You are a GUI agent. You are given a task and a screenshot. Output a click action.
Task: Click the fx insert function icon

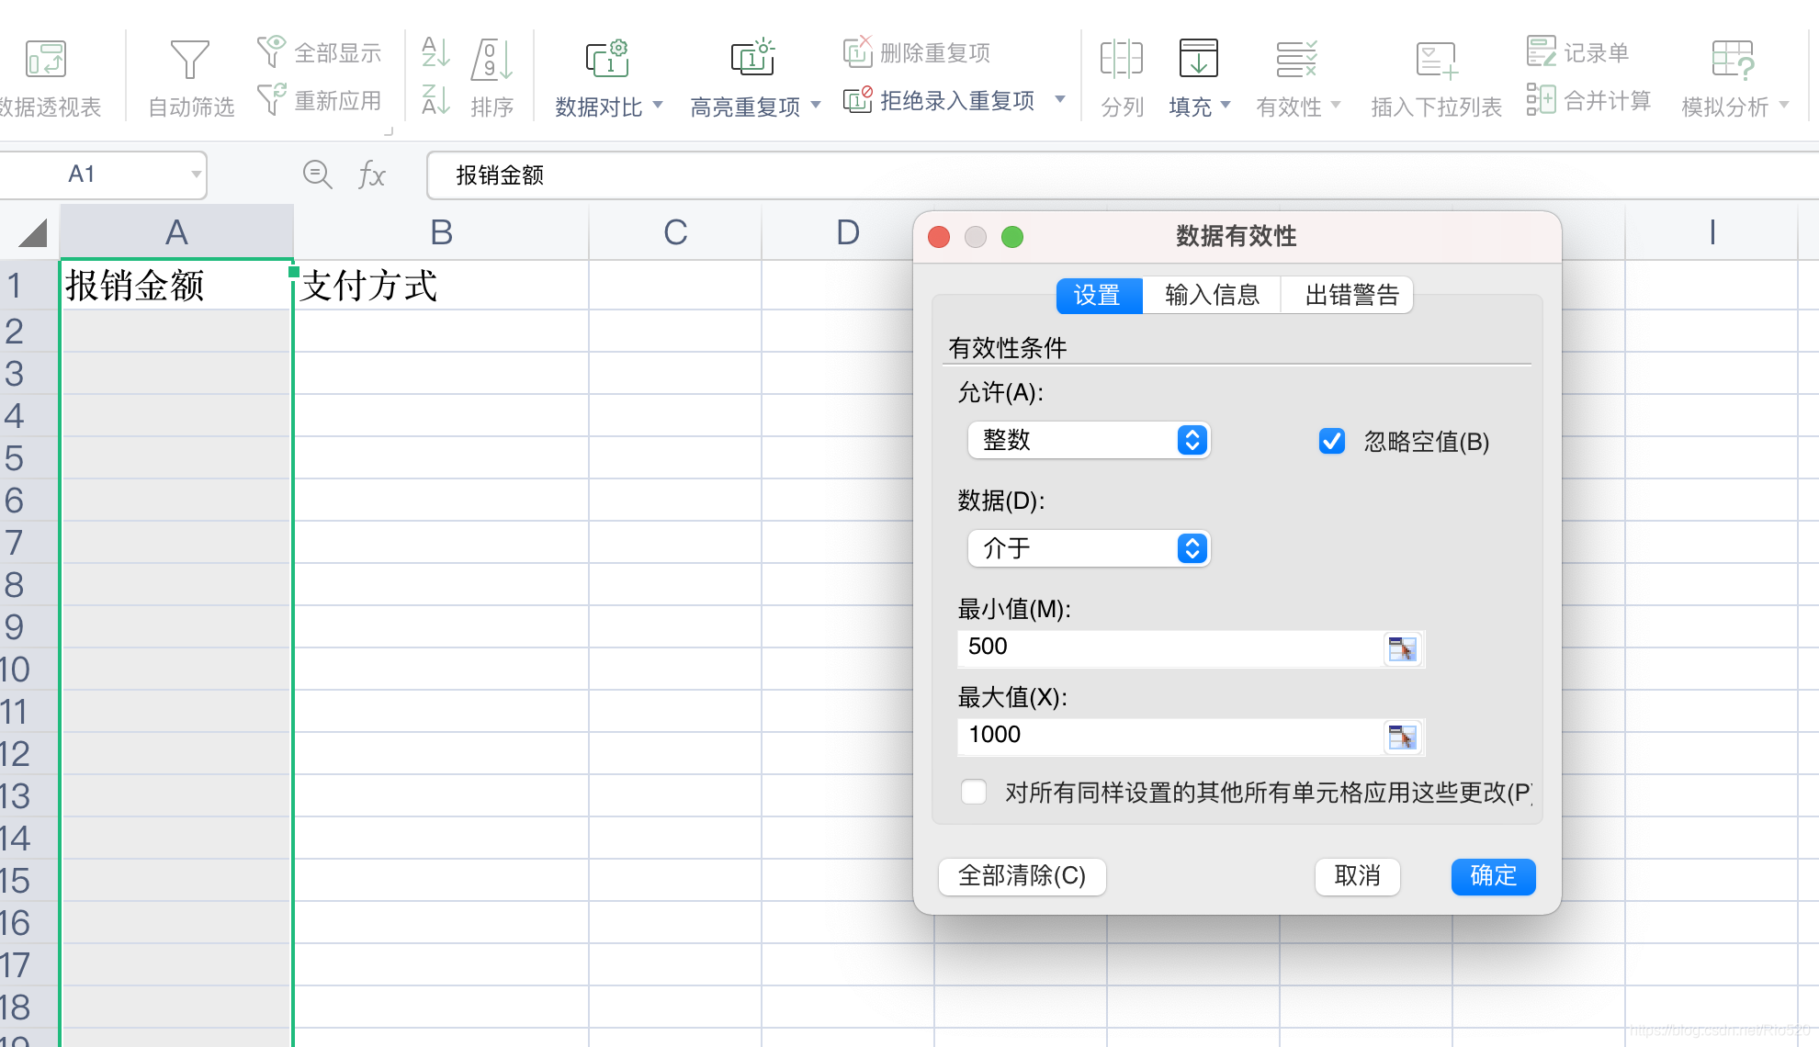click(371, 174)
